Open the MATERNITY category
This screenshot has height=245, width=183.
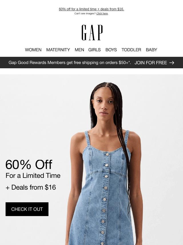pos(58,50)
